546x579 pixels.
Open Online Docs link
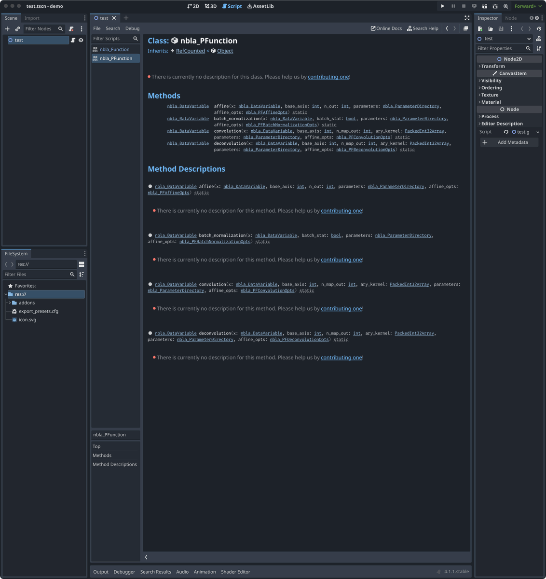click(386, 28)
